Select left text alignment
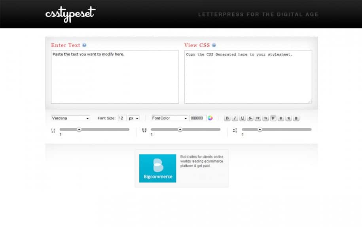This screenshot has height=227, width=362. (x=273, y=118)
